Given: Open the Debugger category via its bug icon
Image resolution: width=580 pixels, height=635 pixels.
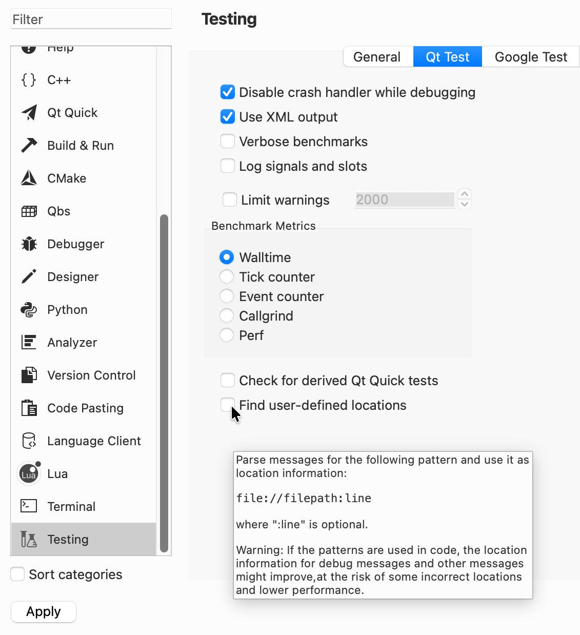Looking at the screenshot, I should [29, 244].
